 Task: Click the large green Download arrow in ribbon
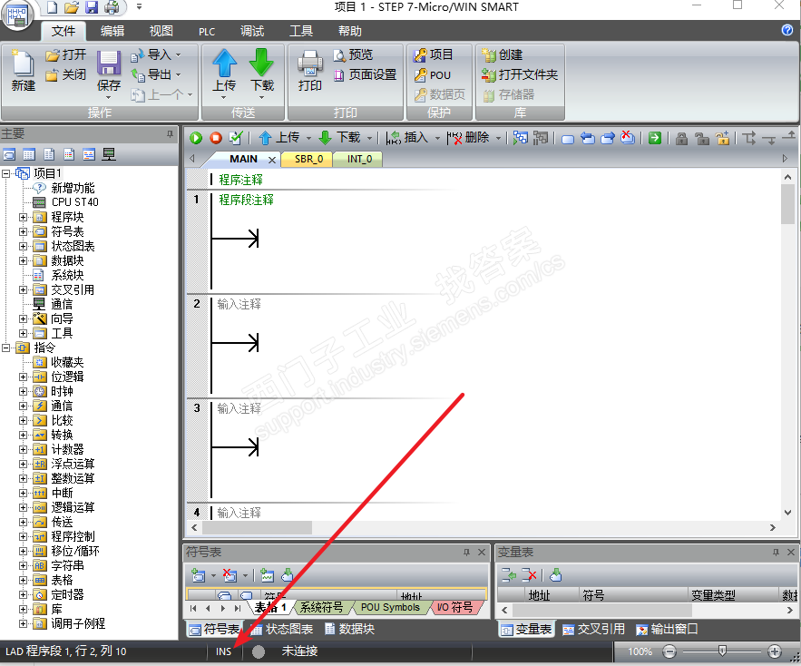pos(261,64)
